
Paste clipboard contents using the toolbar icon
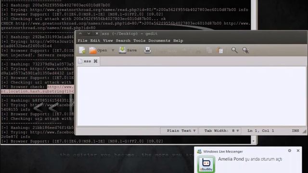coord(220,50)
